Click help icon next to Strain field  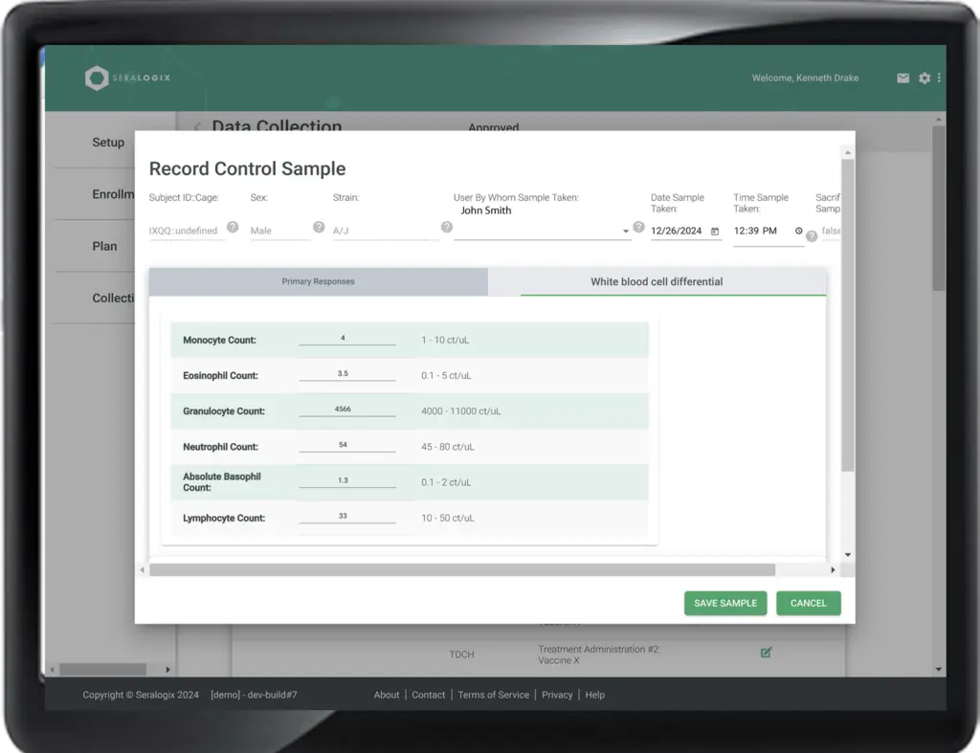click(x=447, y=228)
